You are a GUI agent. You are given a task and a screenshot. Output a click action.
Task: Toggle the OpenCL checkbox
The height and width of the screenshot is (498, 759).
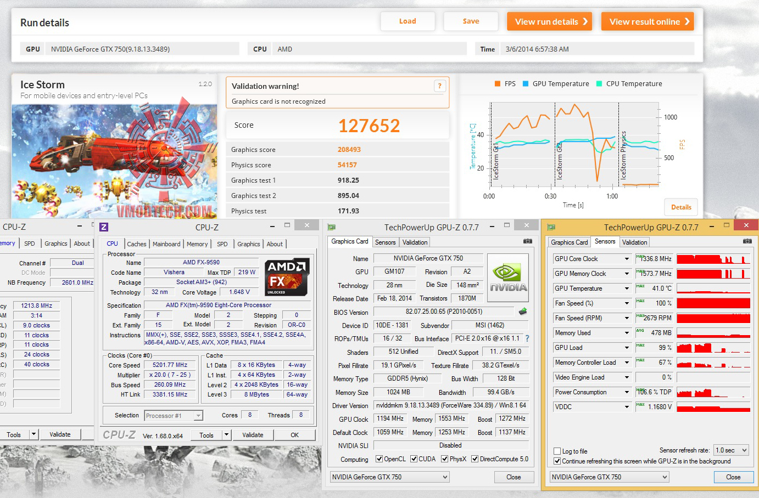[379, 459]
